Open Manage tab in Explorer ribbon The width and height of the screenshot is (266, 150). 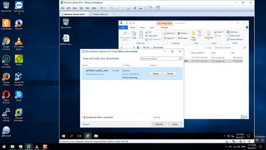pyautogui.click(x=165, y=27)
